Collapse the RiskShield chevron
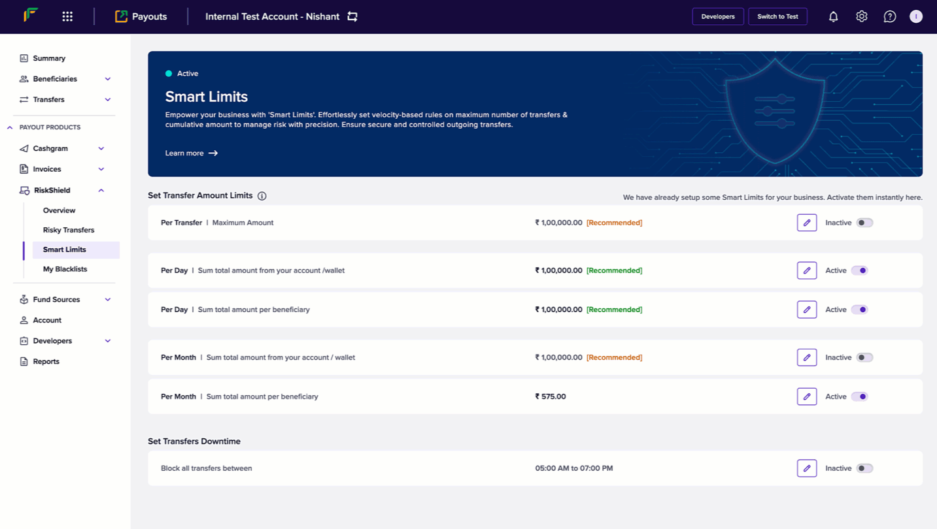Screen dimensions: 937x529 (x=101, y=190)
